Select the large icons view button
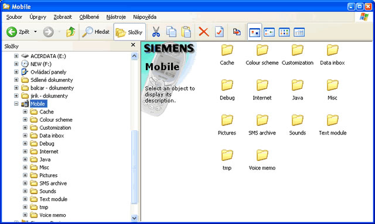This screenshot has width=375, height=224. coord(254,32)
